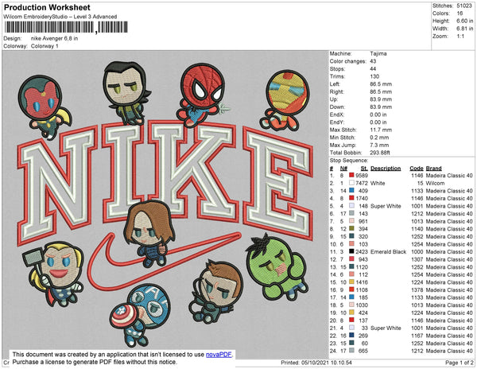Screen dimensions: 477x369
Task: Click the Colors value 16
Action: pos(460,14)
